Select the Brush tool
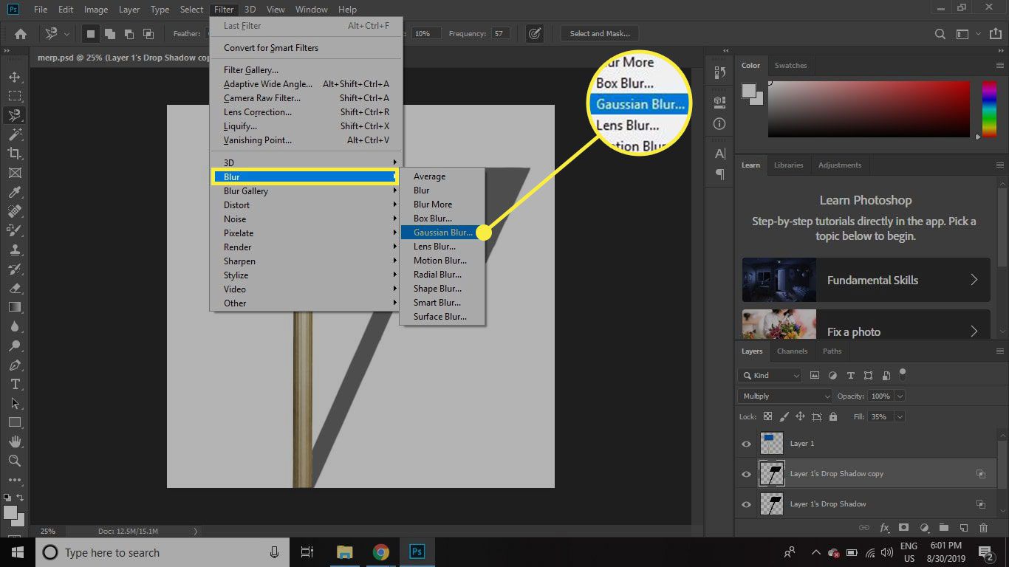1009x567 pixels. click(x=14, y=230)
